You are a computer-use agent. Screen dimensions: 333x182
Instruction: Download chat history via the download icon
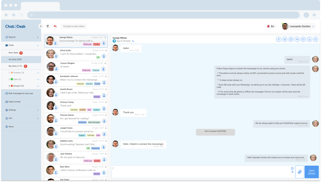[x=309, y=39]
